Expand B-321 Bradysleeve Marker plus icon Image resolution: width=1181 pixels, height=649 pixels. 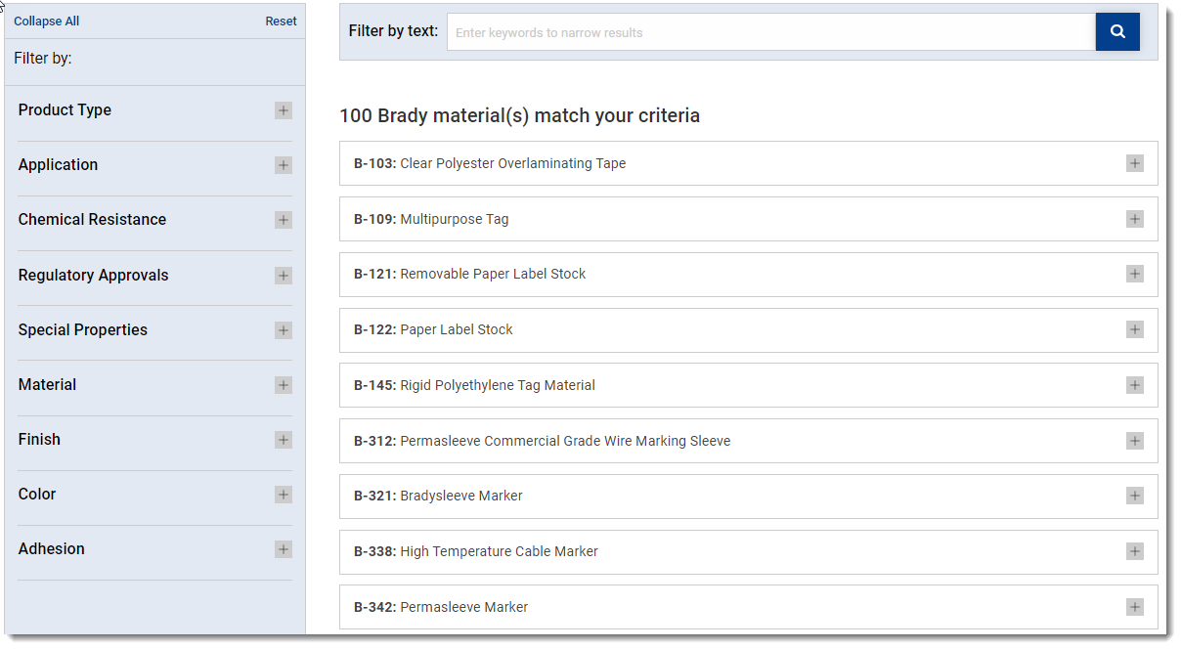point(1135,496)
